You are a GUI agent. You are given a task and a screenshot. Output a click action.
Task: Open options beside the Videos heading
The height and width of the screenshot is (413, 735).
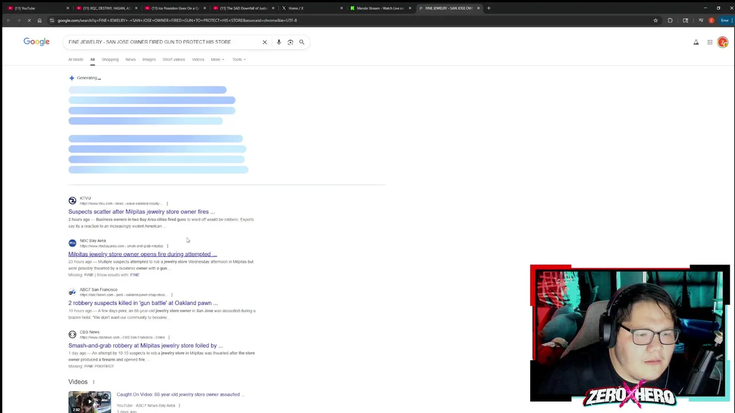point(94,382)
